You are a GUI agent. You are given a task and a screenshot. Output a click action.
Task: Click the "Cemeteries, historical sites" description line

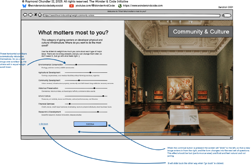[68, 92]
